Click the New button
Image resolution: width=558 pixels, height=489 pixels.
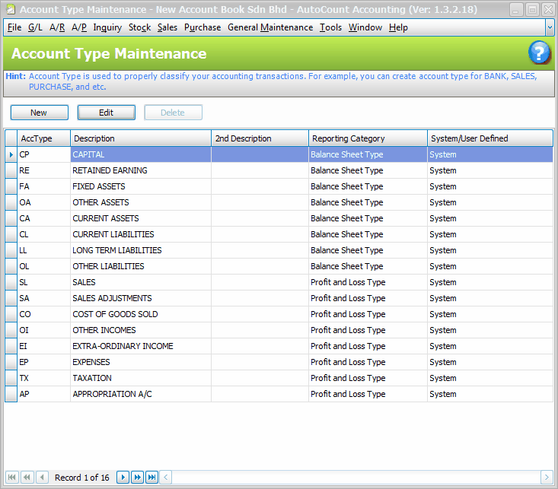39,113
